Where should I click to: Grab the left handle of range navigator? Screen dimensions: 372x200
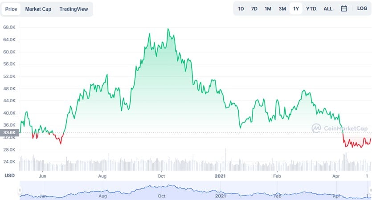(19, 190)
